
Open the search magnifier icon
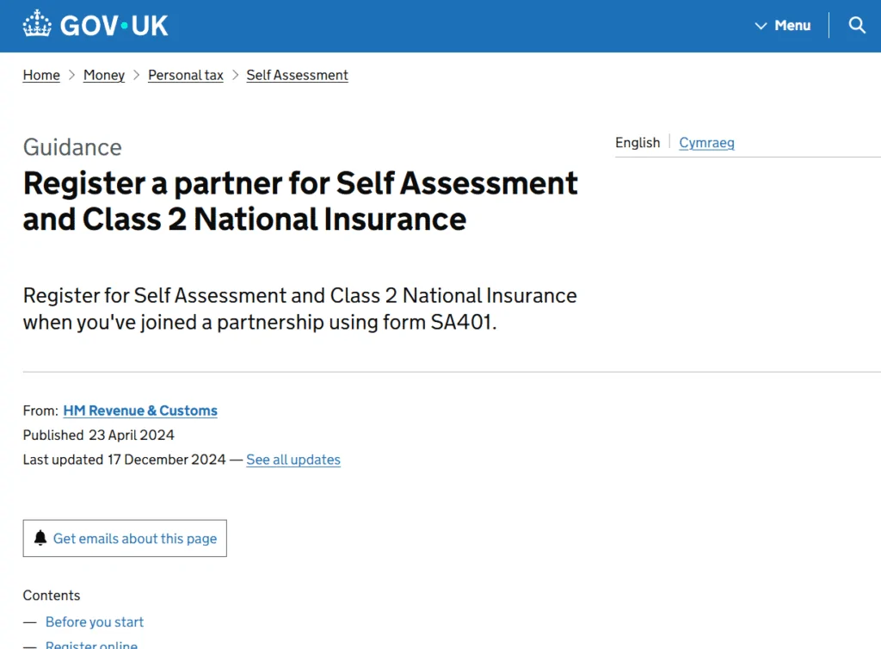(857, 25)
